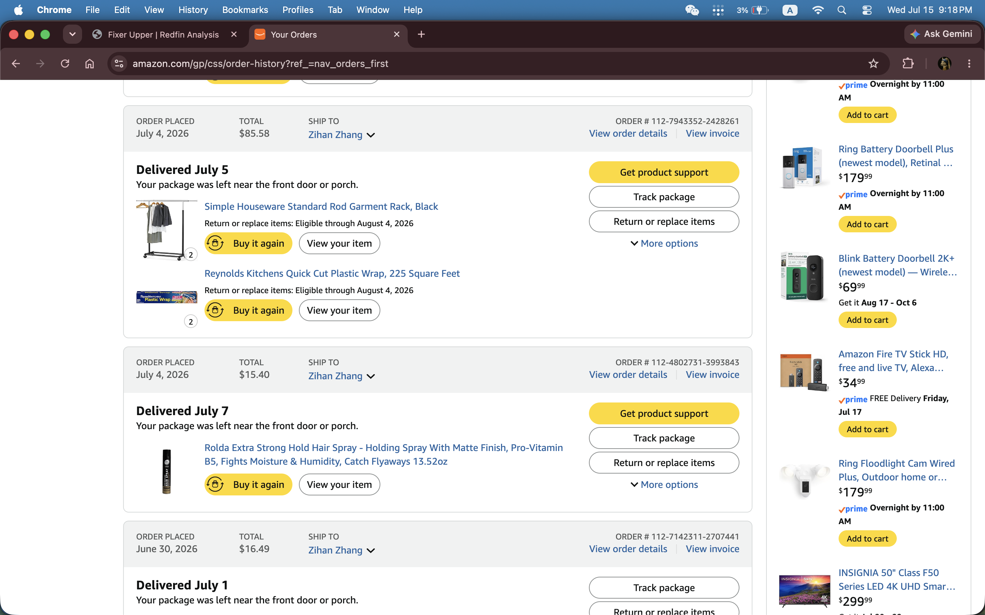
Task: Open Wi-Fi status menu
Action: pos(817,10)
